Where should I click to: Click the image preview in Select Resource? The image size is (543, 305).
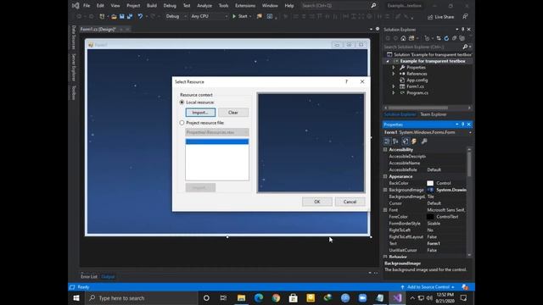311,142
